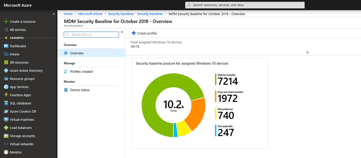Click the Virtual machines monitor icon
Viewport: 361px width, 158px height.
[6, 120]
